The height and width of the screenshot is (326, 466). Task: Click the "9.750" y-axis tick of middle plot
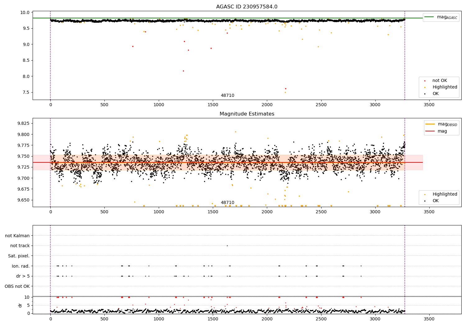click(x=24, y=156)
